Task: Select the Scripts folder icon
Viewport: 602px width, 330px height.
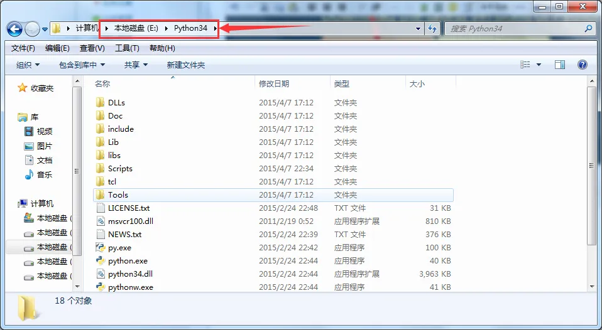Action: pos(100,168)
